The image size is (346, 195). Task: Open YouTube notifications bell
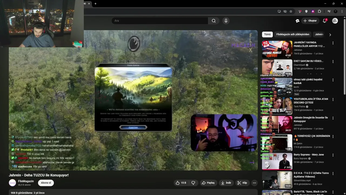(x=325, y=21)
